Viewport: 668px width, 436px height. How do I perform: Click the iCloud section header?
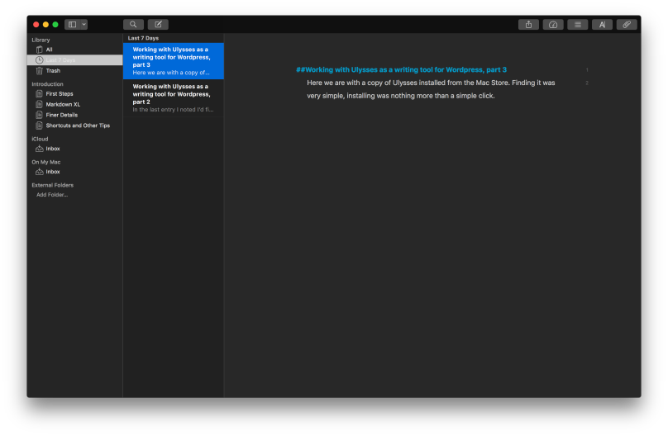[40, 139]
